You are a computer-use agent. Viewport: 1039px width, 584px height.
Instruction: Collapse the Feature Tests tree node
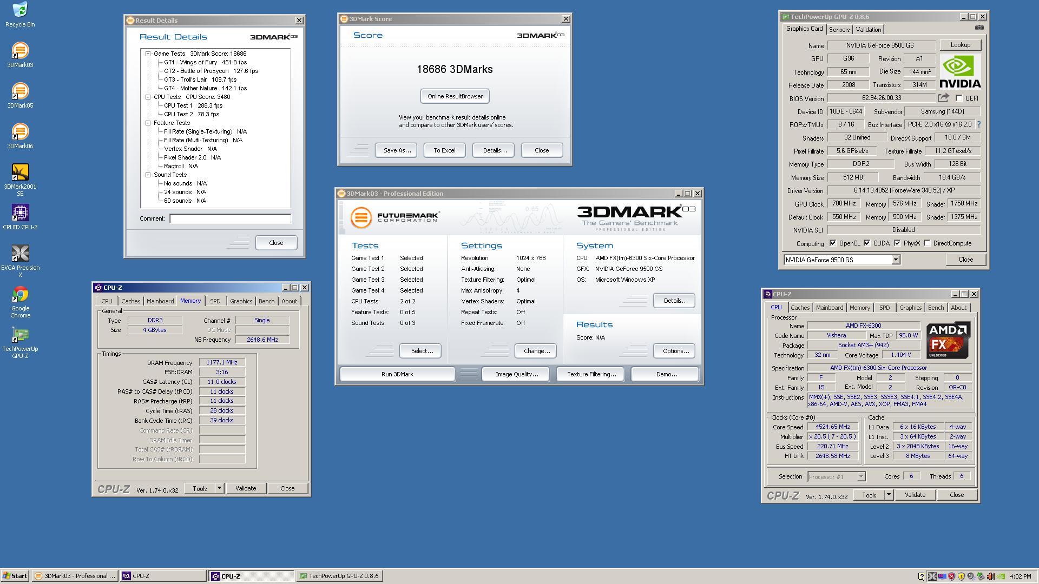click(x=148, y=123)
